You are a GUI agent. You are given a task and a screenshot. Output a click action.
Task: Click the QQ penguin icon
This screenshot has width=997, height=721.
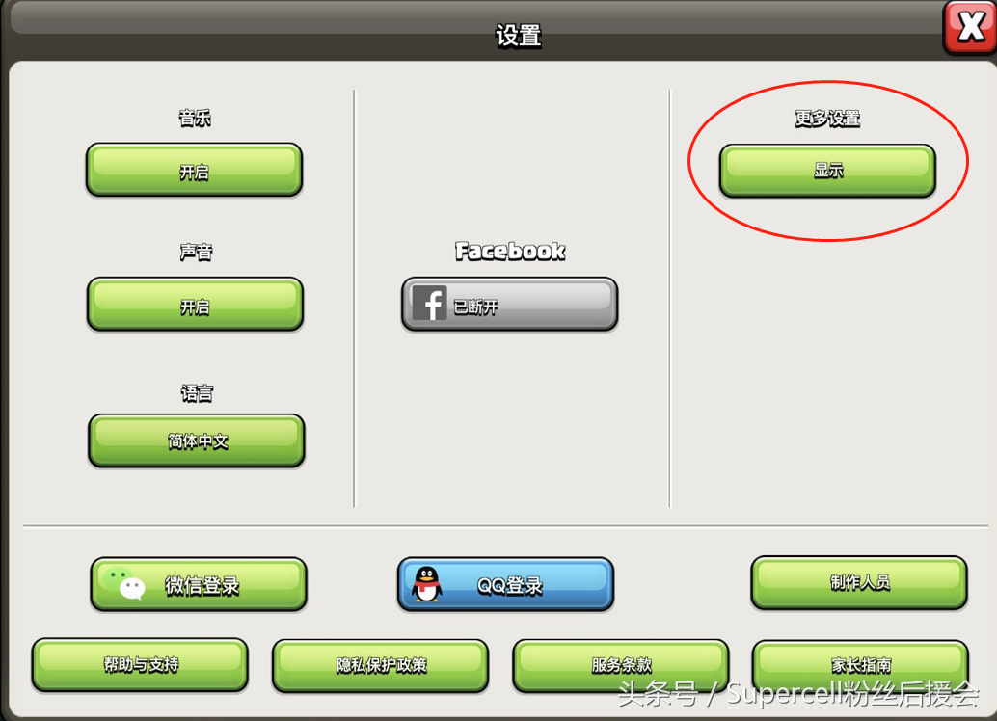(x=426, y=584)
